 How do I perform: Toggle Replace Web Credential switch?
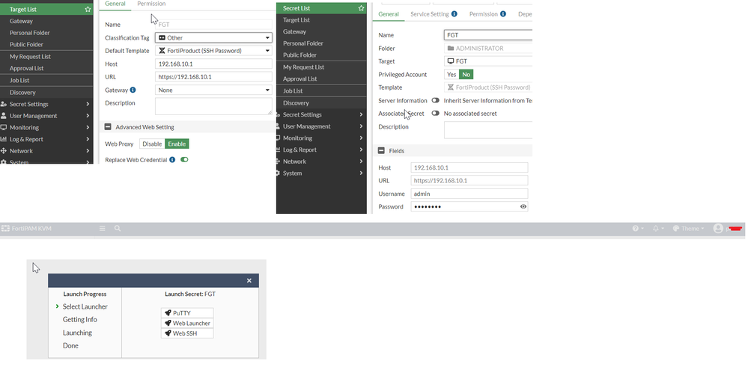[184, 159]
